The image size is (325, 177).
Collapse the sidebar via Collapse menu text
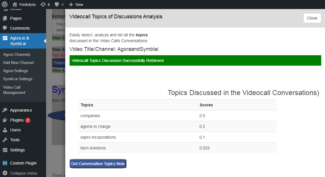tap(24, 173)
